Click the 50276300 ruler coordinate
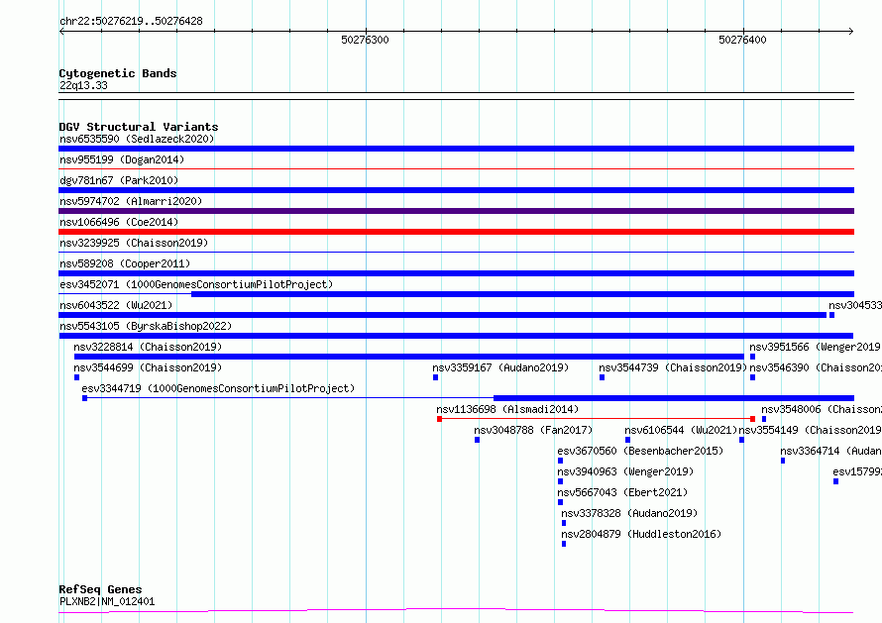The image size is (882, 623). coord(365,40)
